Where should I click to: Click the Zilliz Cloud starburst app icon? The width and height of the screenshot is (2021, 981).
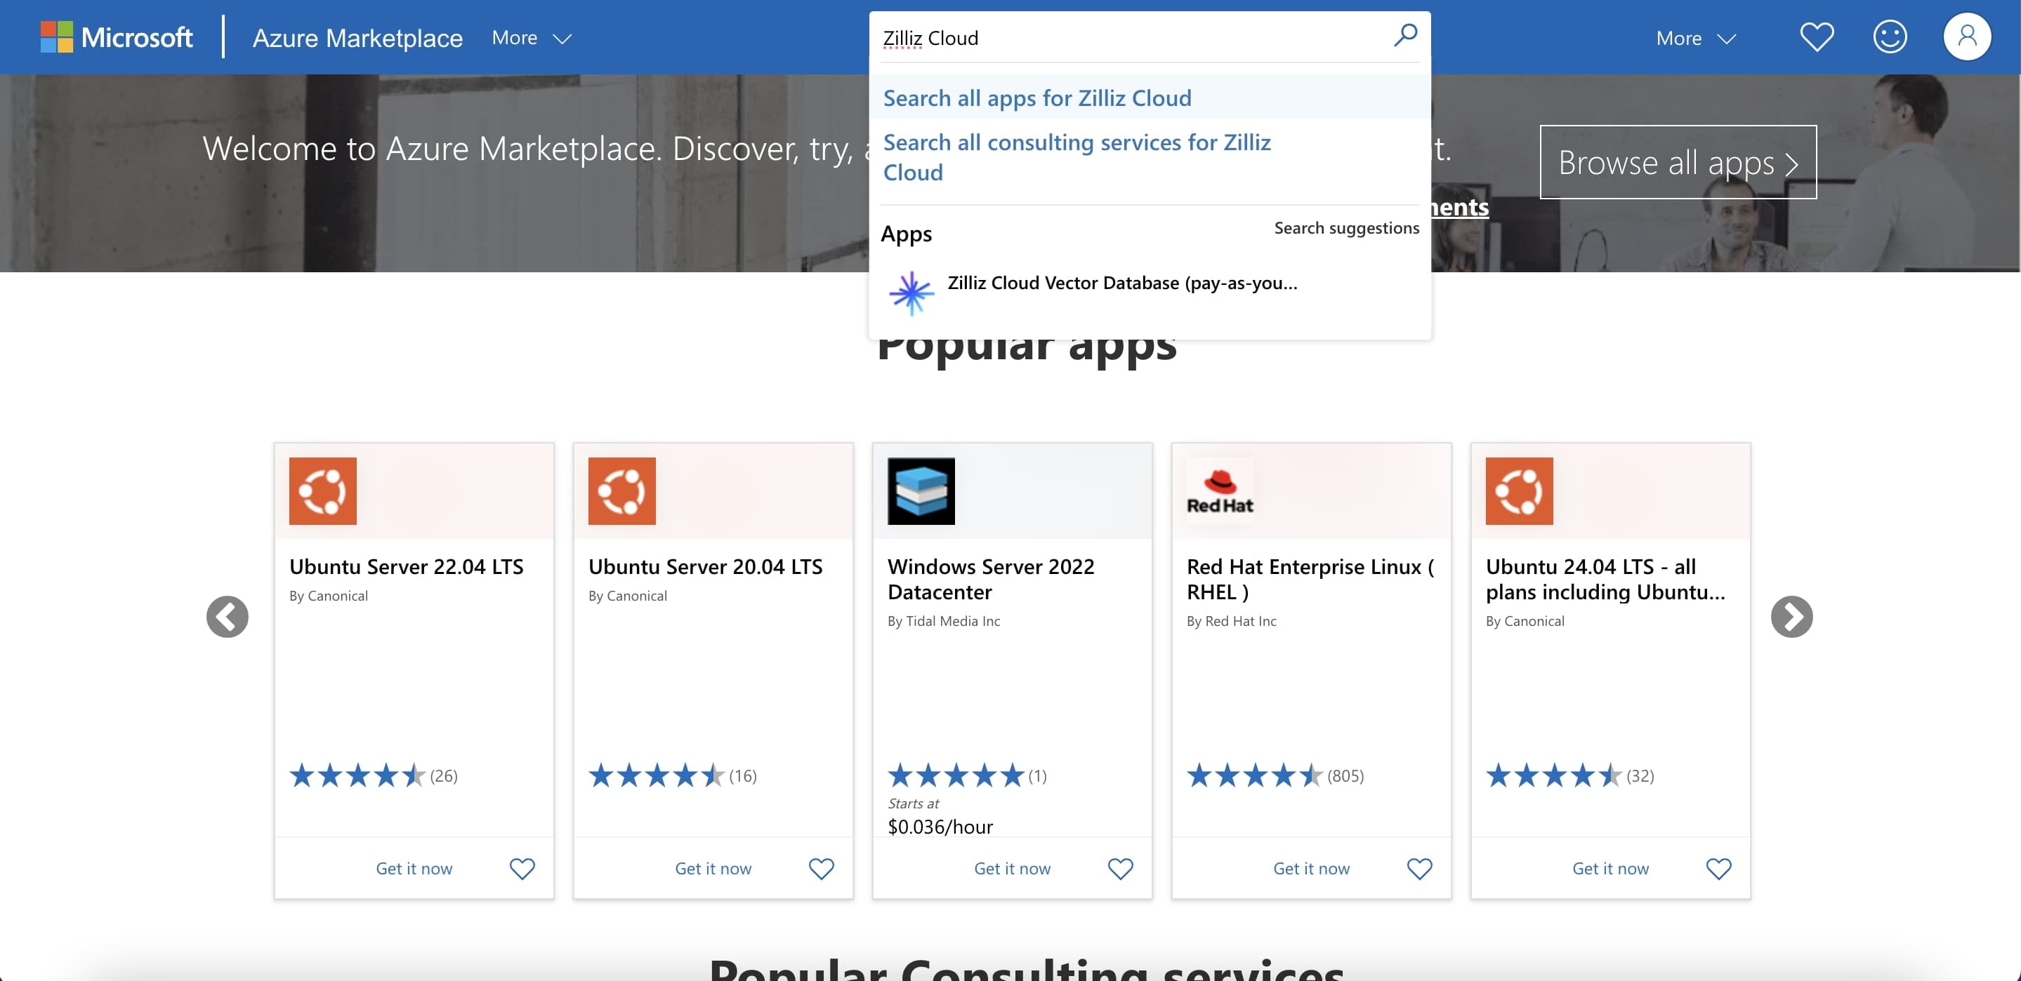click(911, 293)
